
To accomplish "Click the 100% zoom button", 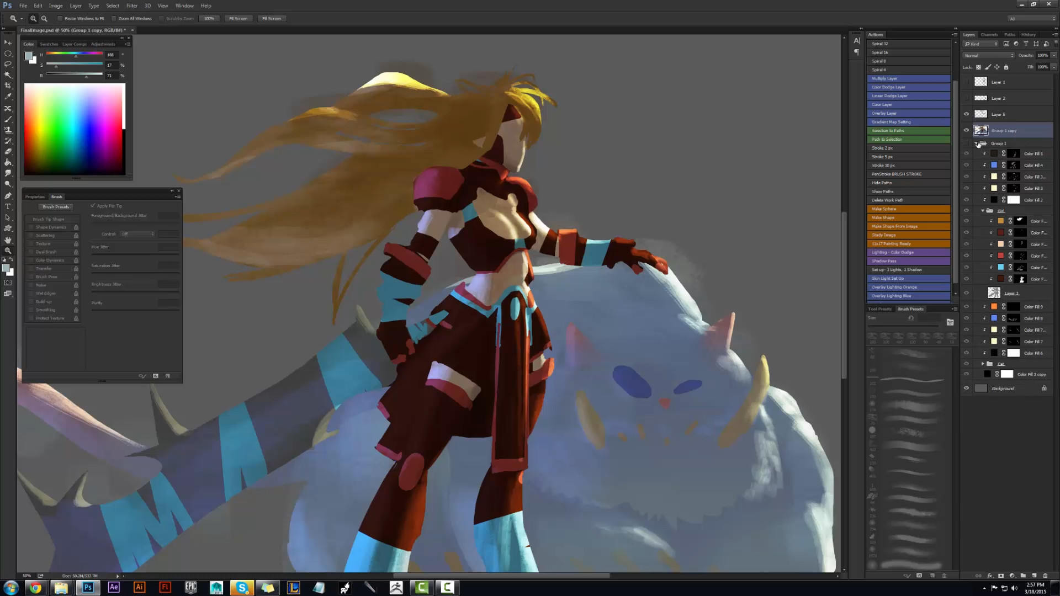I will [209, 18].
